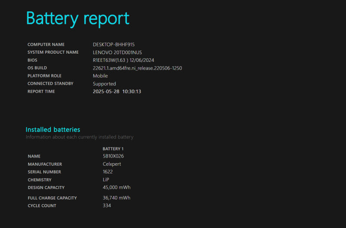346x228 pixels.
Task: Select the DESIGN CAPACITY label
Action: tap(46, 188)
